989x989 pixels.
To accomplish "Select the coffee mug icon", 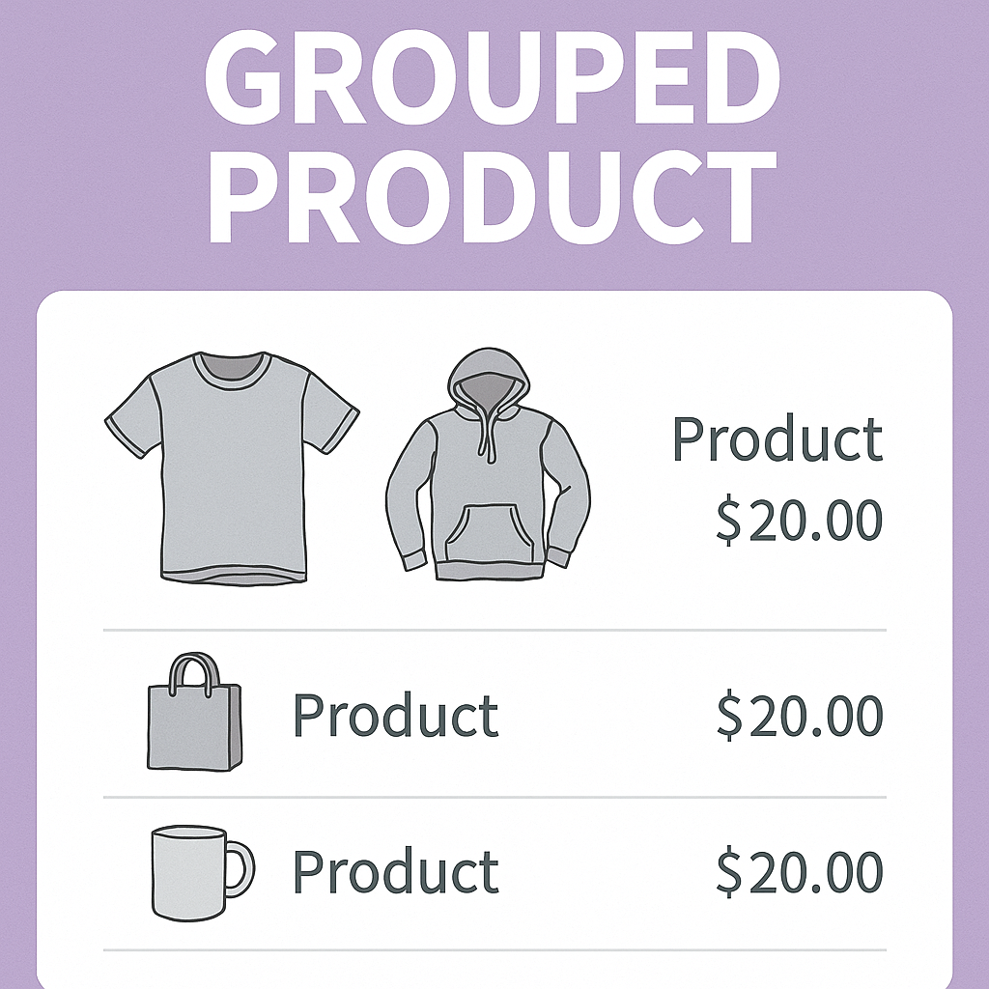I will pyautogui.click(x=193, y=872).
